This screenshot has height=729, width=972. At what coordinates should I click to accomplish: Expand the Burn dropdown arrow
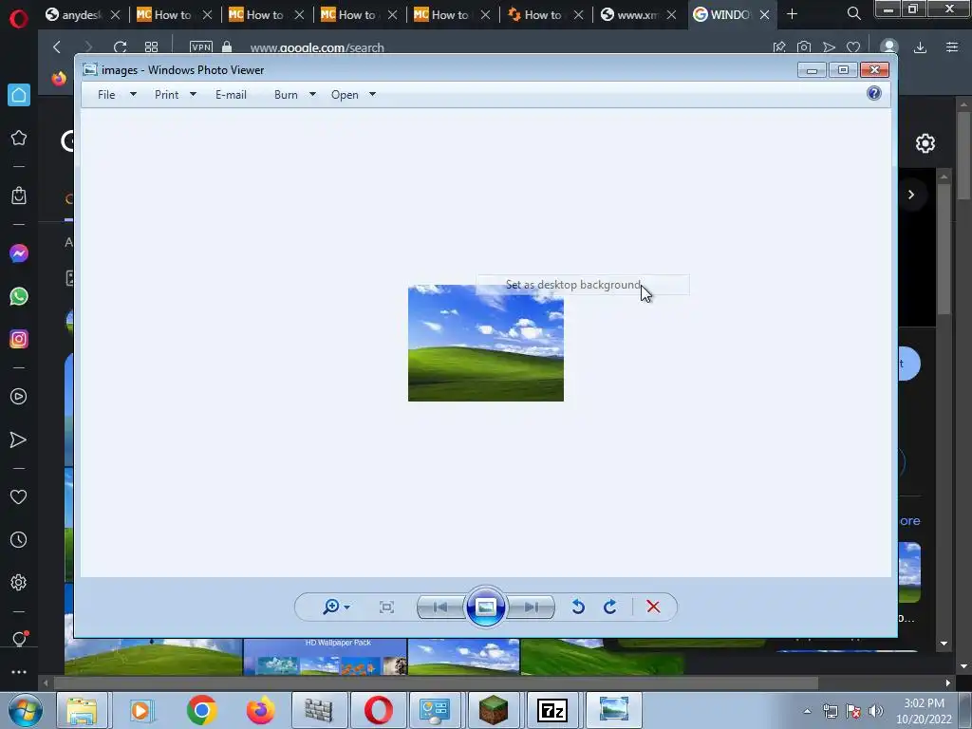(x=312, y=94)
